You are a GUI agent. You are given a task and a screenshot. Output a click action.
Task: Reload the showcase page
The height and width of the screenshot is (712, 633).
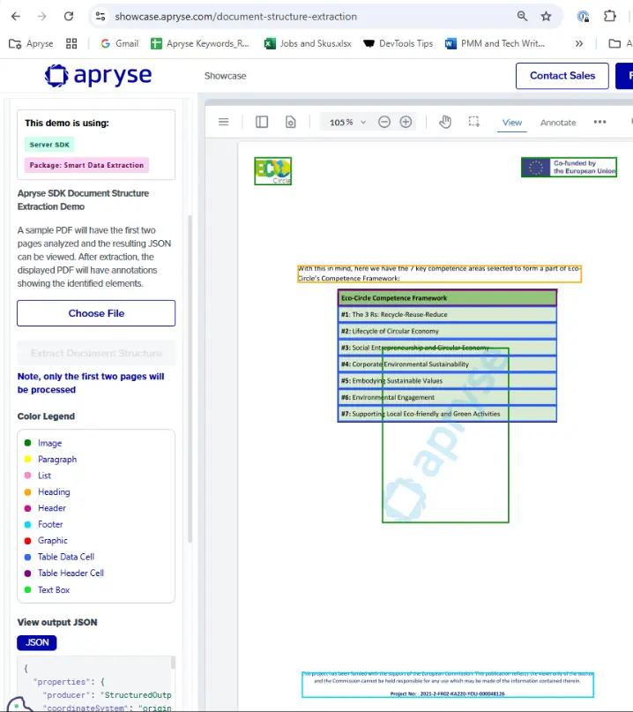(x=69, y=17)
